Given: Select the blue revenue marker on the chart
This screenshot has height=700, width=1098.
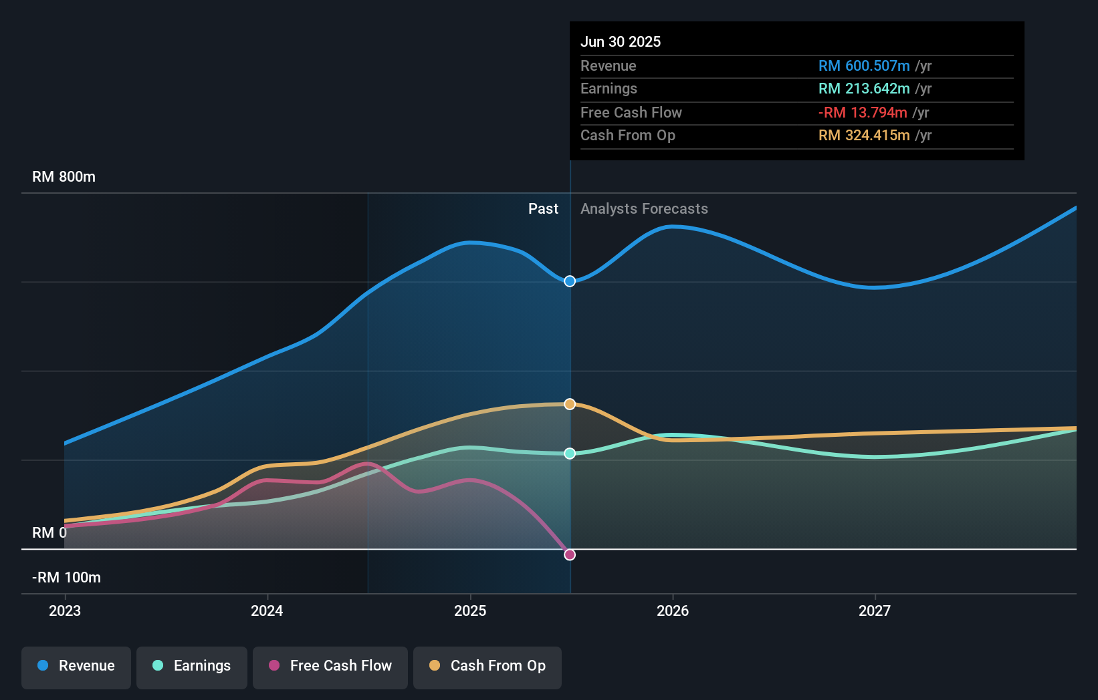Looking at the screenshot, I should pyautogui.click(x=569, y=281).
